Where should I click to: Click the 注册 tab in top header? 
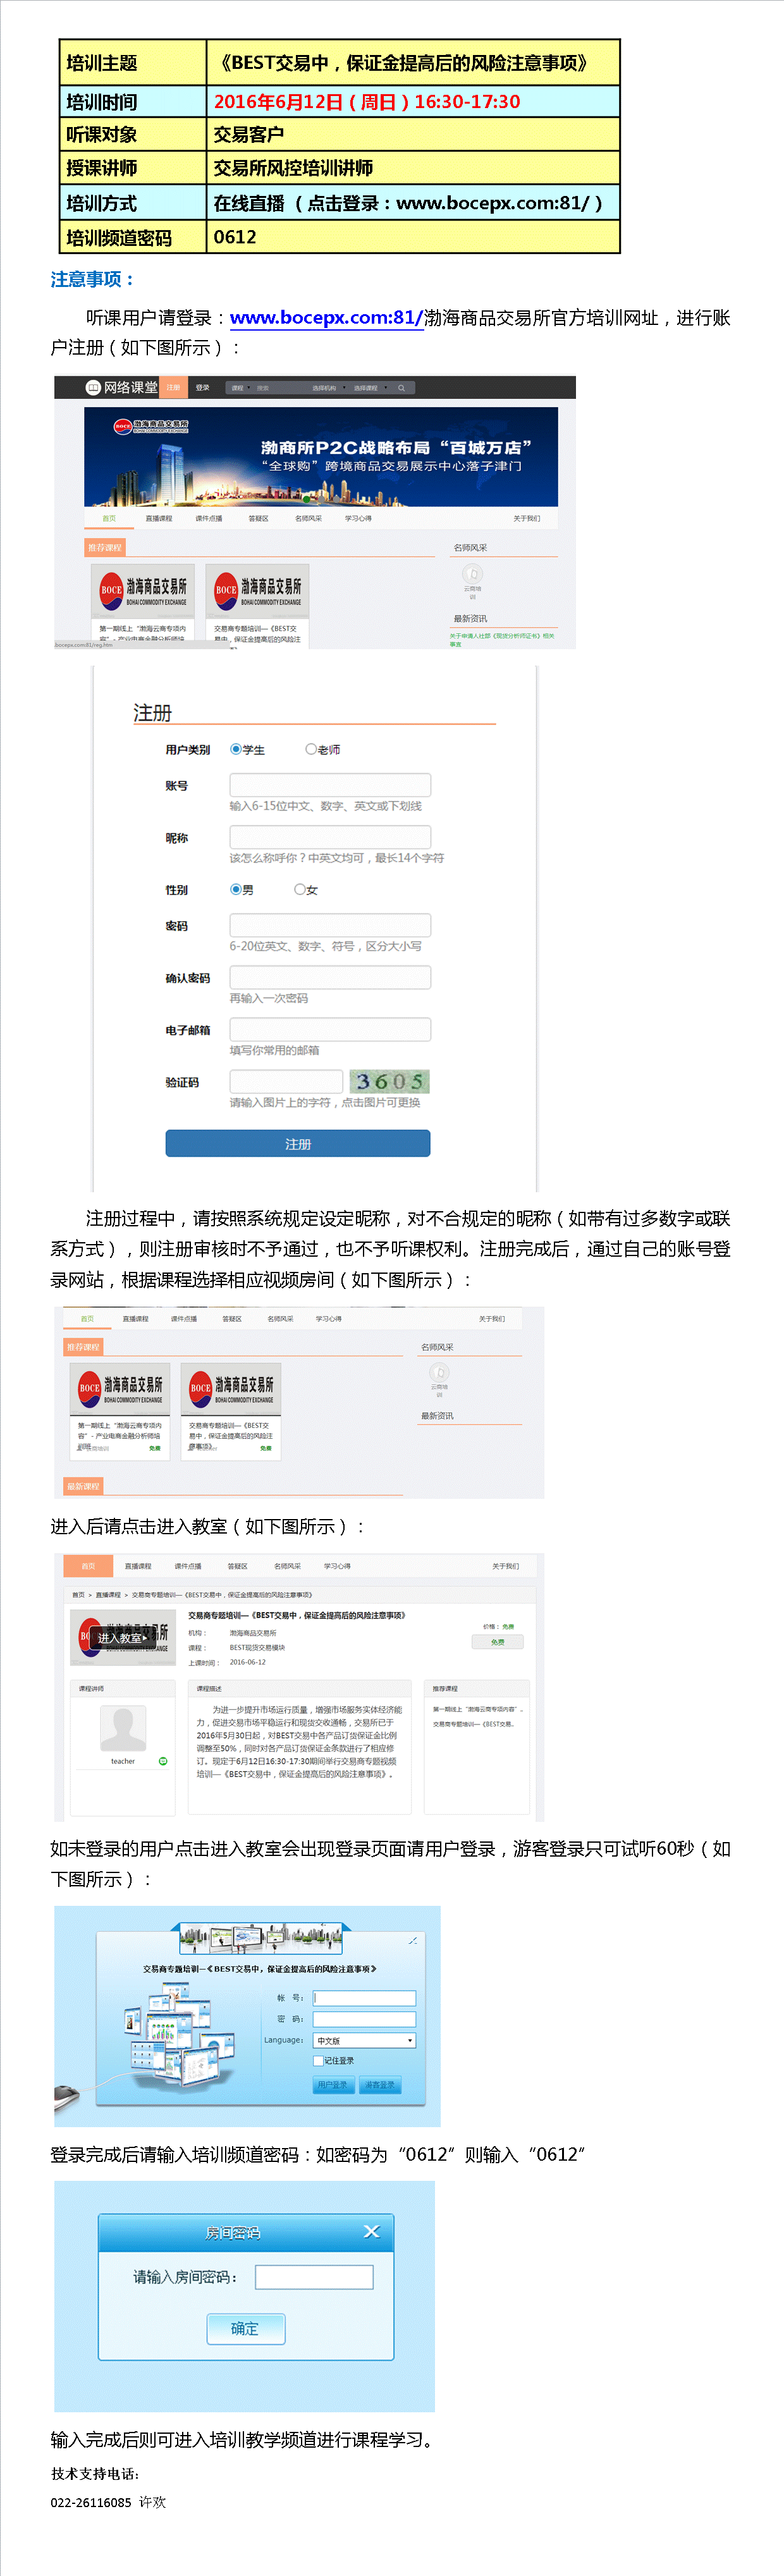point(173,388)
